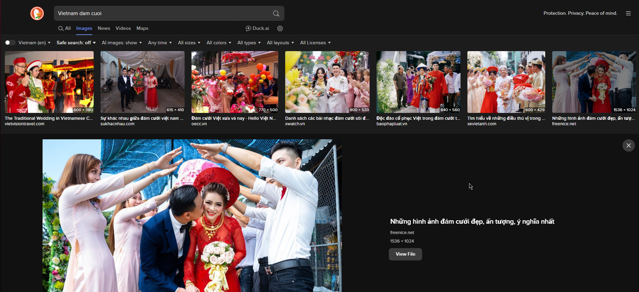Open the freenice.net link in detail panel

pos(402,233)
